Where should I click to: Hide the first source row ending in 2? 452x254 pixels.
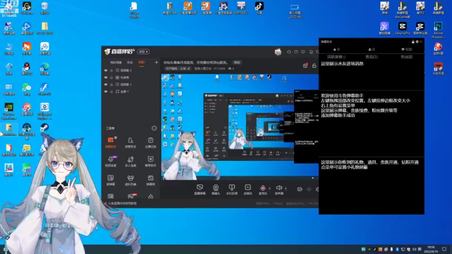tap(106, 70)
